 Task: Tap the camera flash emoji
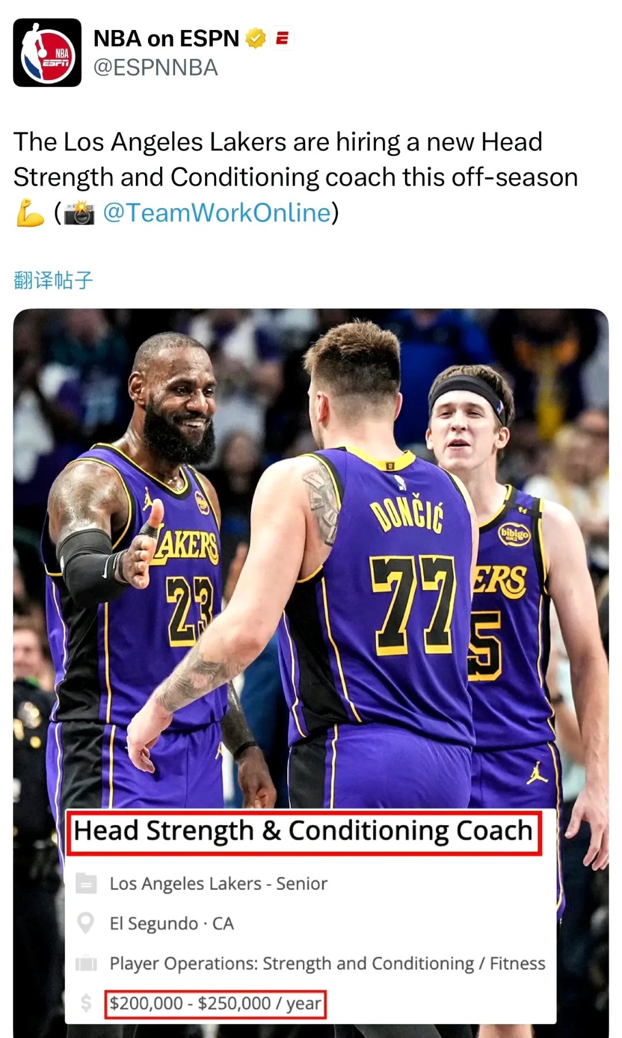(79, 213)
